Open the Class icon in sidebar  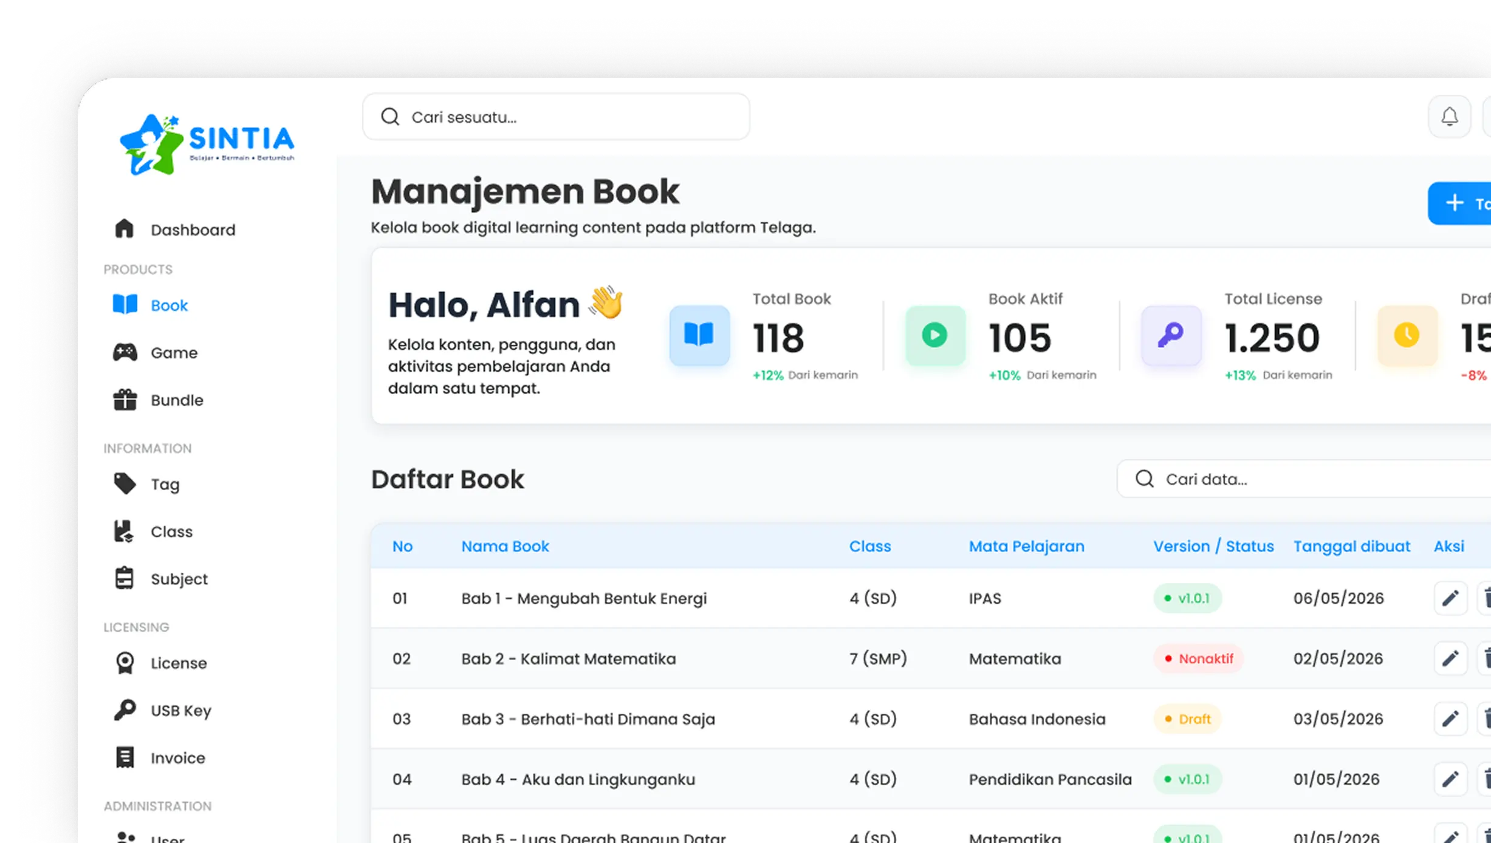point(124,531)
